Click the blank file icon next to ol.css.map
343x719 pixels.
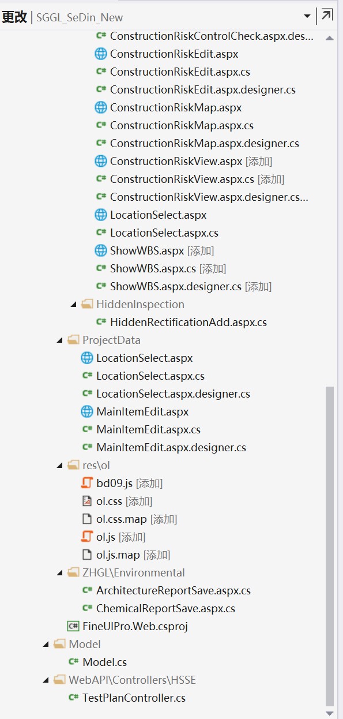point(87,519)
